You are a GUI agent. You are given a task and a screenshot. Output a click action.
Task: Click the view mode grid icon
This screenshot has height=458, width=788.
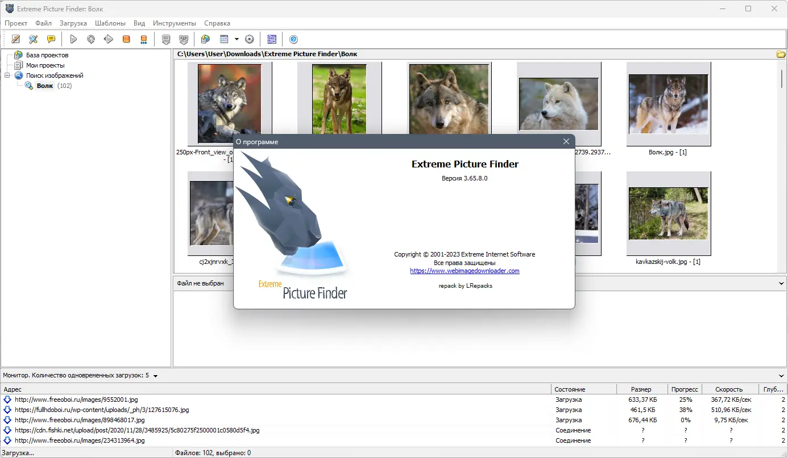(x=224, y=39)
